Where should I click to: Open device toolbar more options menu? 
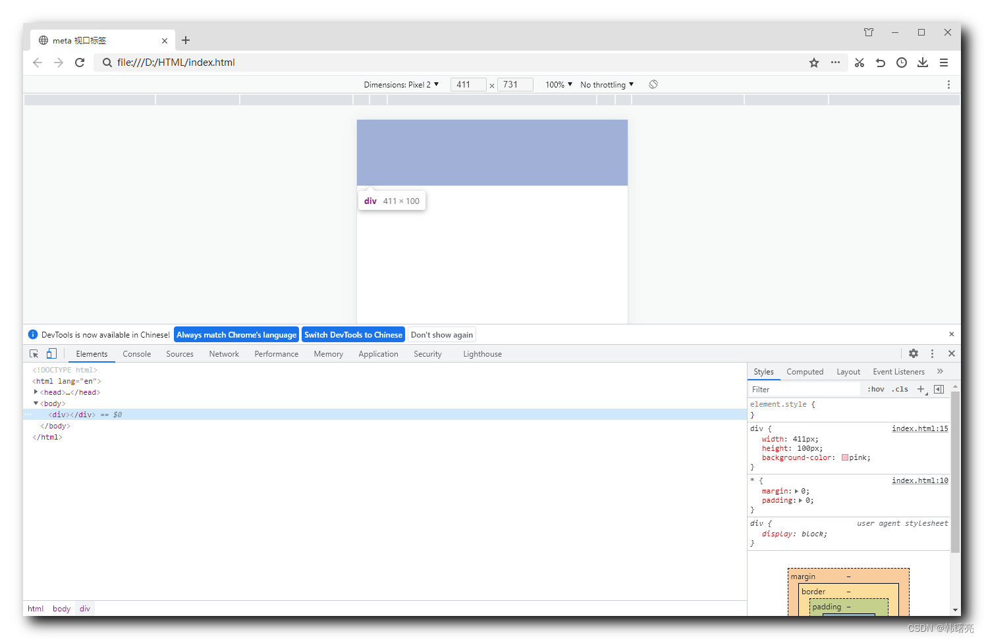pos(948,84)
